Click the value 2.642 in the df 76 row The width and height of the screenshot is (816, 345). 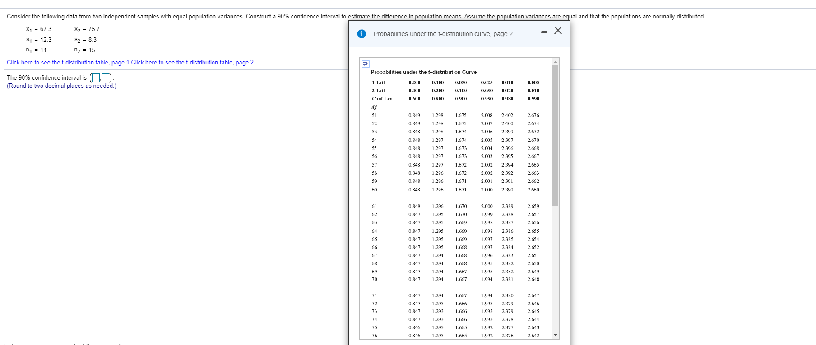tap(533, 336)
